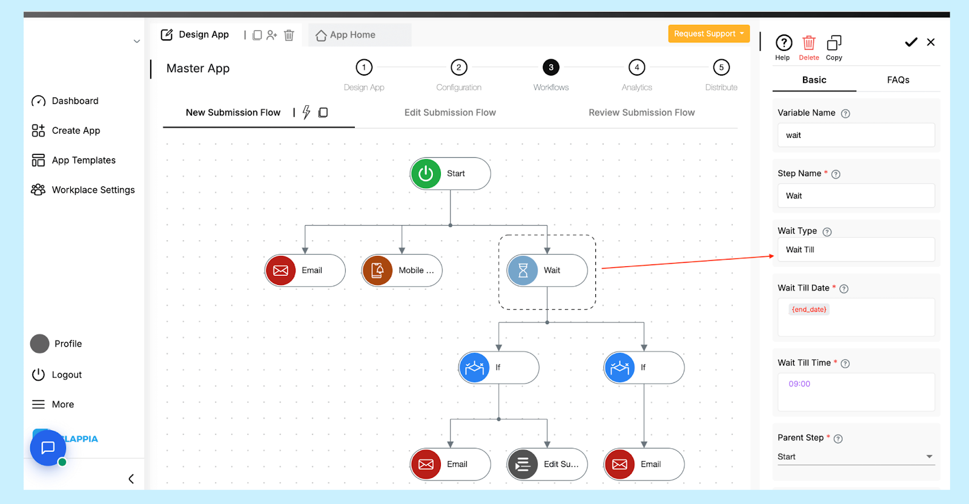Click the Variable Name input field
Viewport: 969px width, 504px height.
[x=856, y=135]
